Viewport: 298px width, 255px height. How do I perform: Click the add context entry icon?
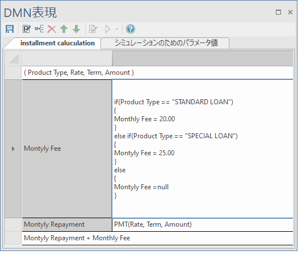[x=39, y=29]
